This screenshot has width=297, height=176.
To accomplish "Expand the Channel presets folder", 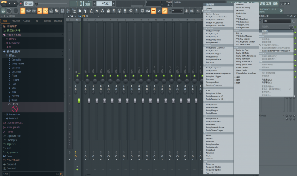I will [14, 123].
